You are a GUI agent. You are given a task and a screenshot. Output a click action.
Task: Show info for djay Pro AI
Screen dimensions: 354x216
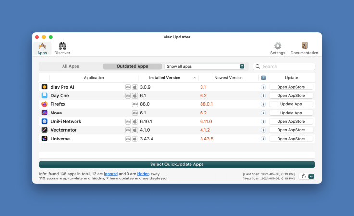263,87
